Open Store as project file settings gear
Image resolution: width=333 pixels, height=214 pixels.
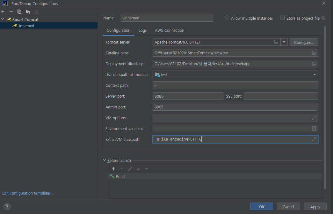click(323, 18)
